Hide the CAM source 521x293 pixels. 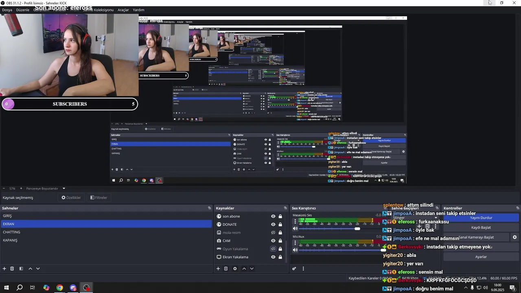click(x=273, y=241)
